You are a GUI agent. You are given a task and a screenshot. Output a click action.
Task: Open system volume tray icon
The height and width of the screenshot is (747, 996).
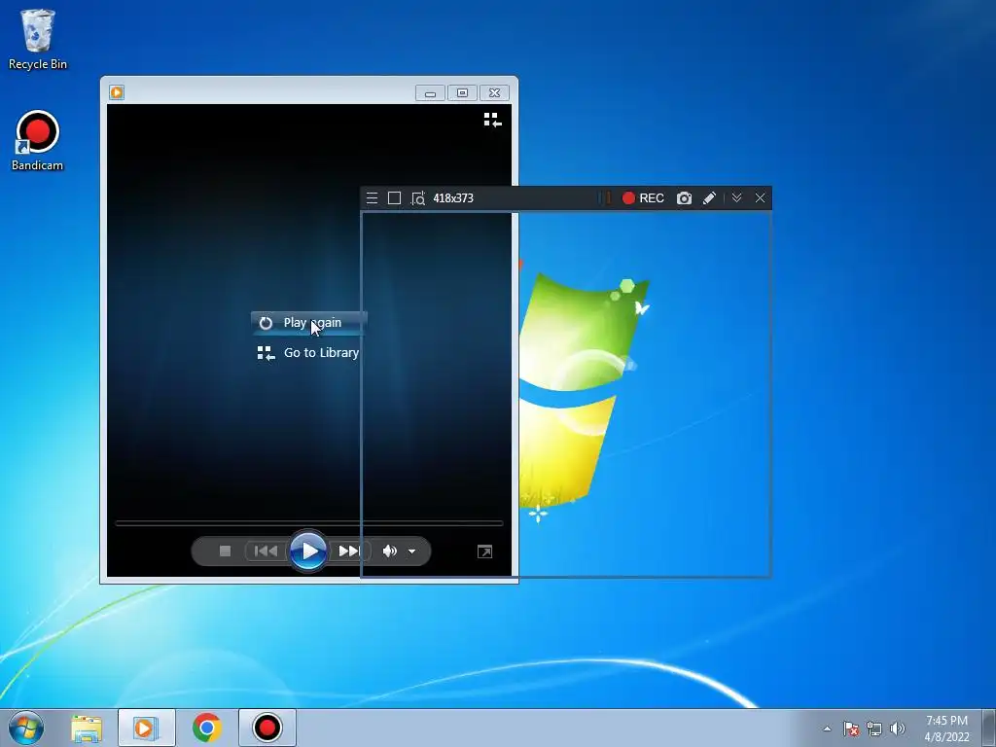tap(898, 729)
